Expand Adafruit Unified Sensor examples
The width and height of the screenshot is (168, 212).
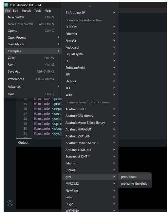click(90, 143)
